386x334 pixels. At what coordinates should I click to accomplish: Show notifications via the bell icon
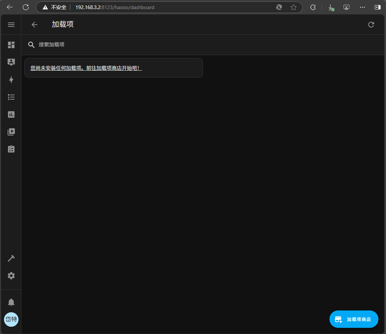pyautogui.click(x=11, y=302)
